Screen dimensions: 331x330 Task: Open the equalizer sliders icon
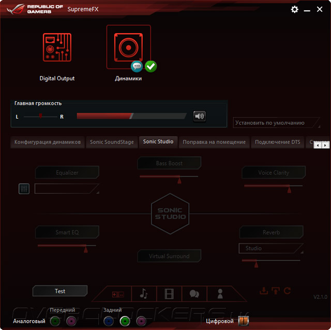coord(24,189)
